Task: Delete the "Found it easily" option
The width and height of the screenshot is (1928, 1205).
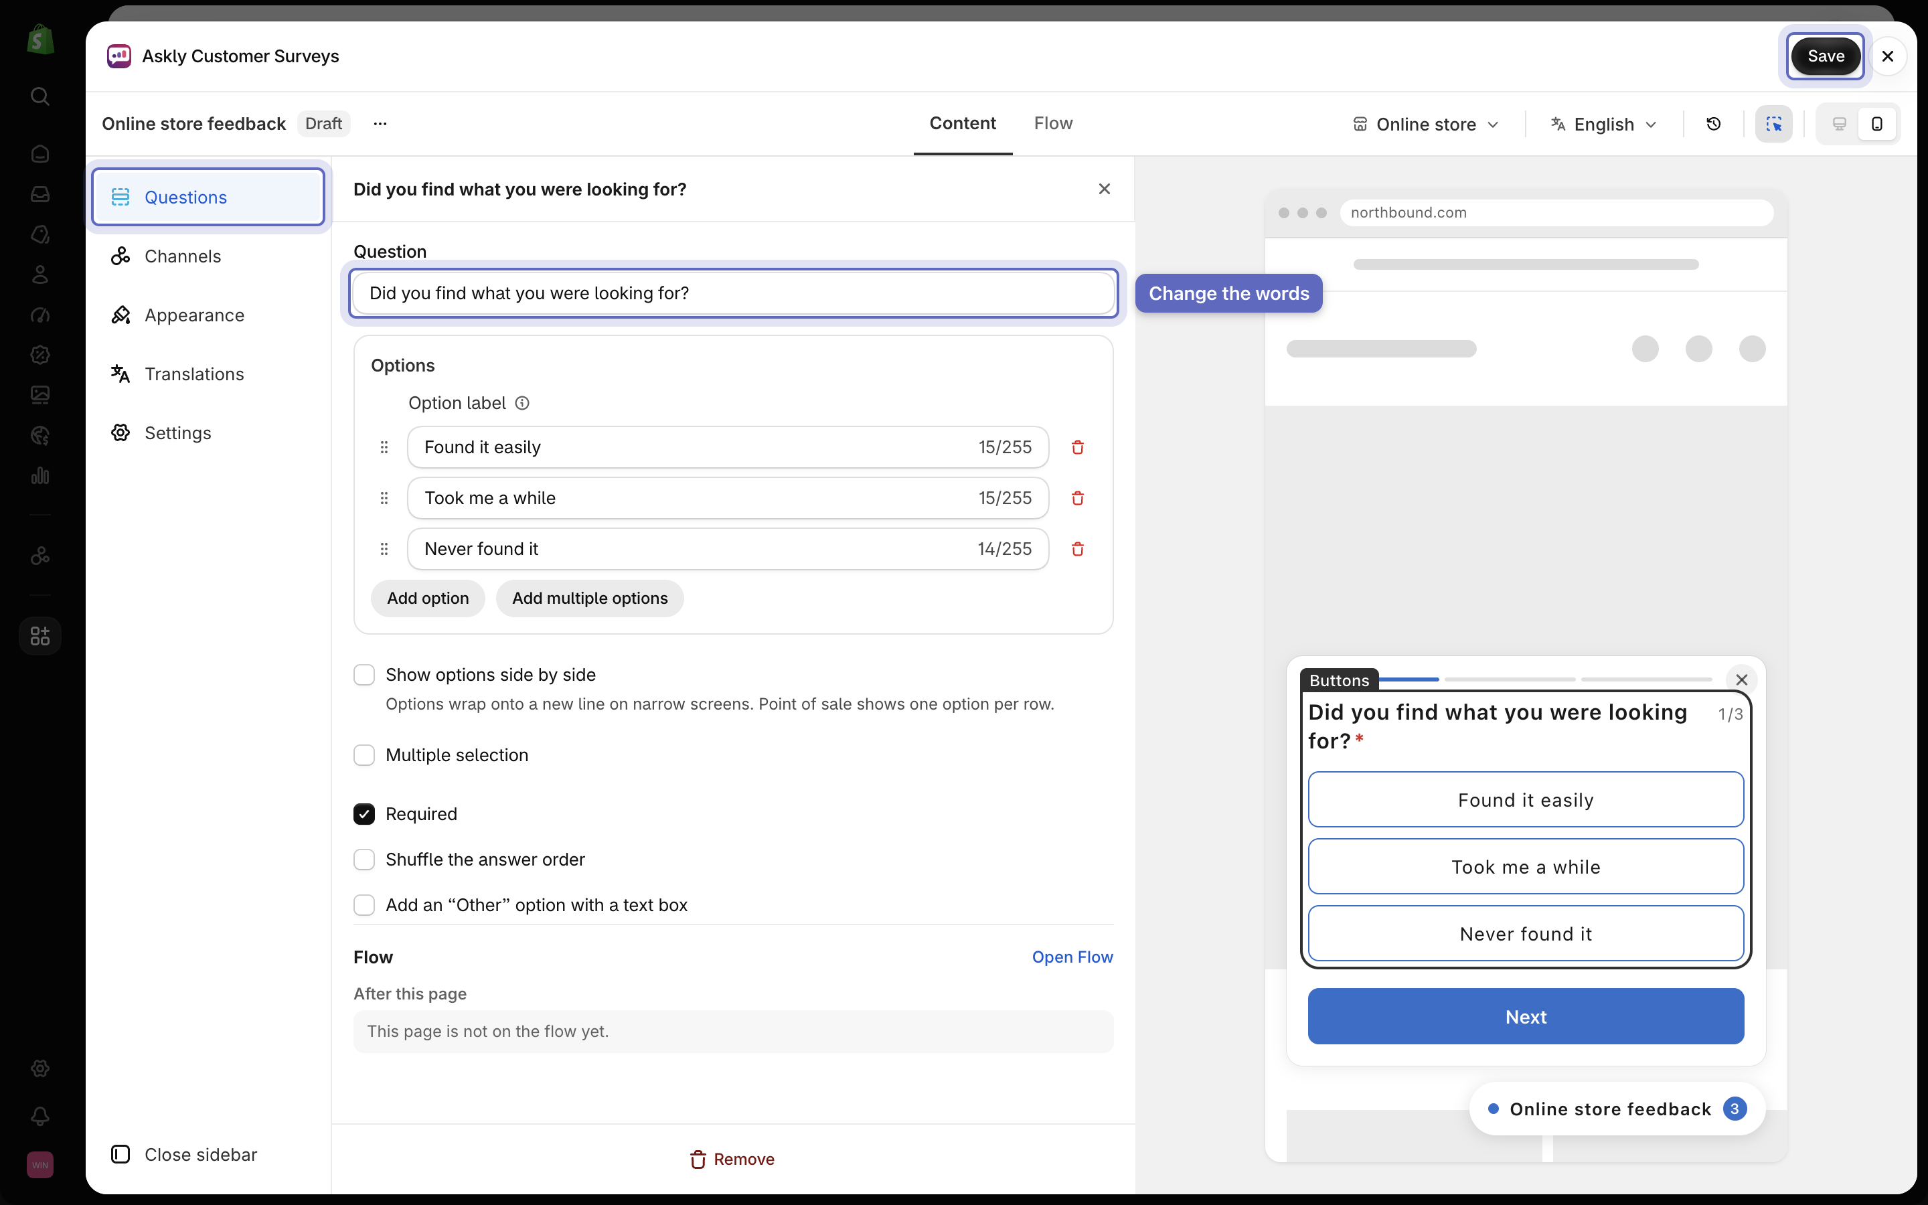Action: click(x=1078, y=447)
